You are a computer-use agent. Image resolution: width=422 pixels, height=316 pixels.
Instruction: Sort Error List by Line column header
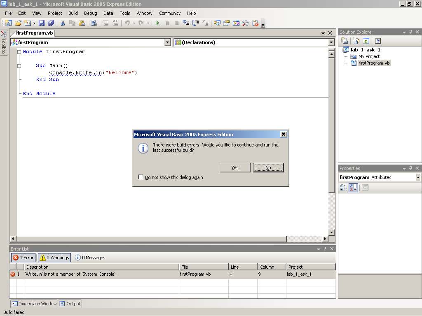click(x=243, y=267)
